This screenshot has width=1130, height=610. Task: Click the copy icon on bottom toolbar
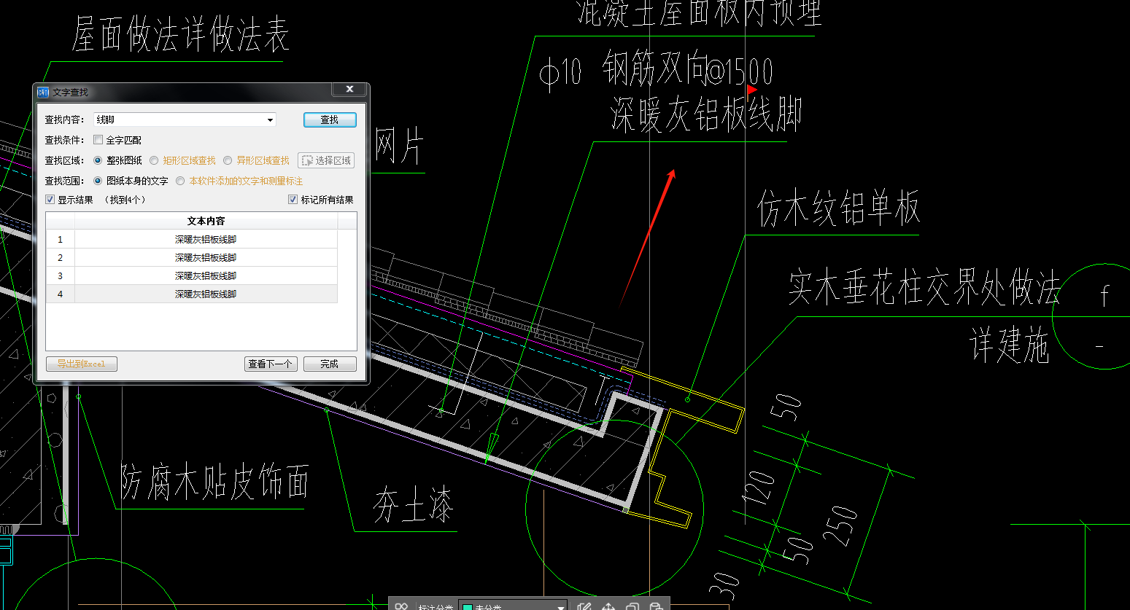click(x=632, y=606)
